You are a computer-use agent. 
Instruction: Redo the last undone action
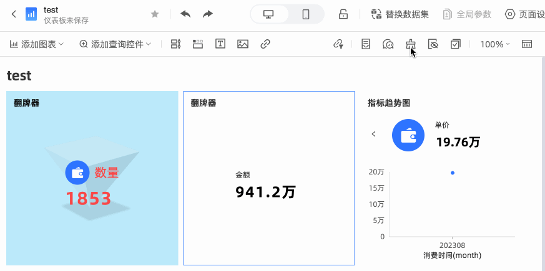[x=208, y=14]
